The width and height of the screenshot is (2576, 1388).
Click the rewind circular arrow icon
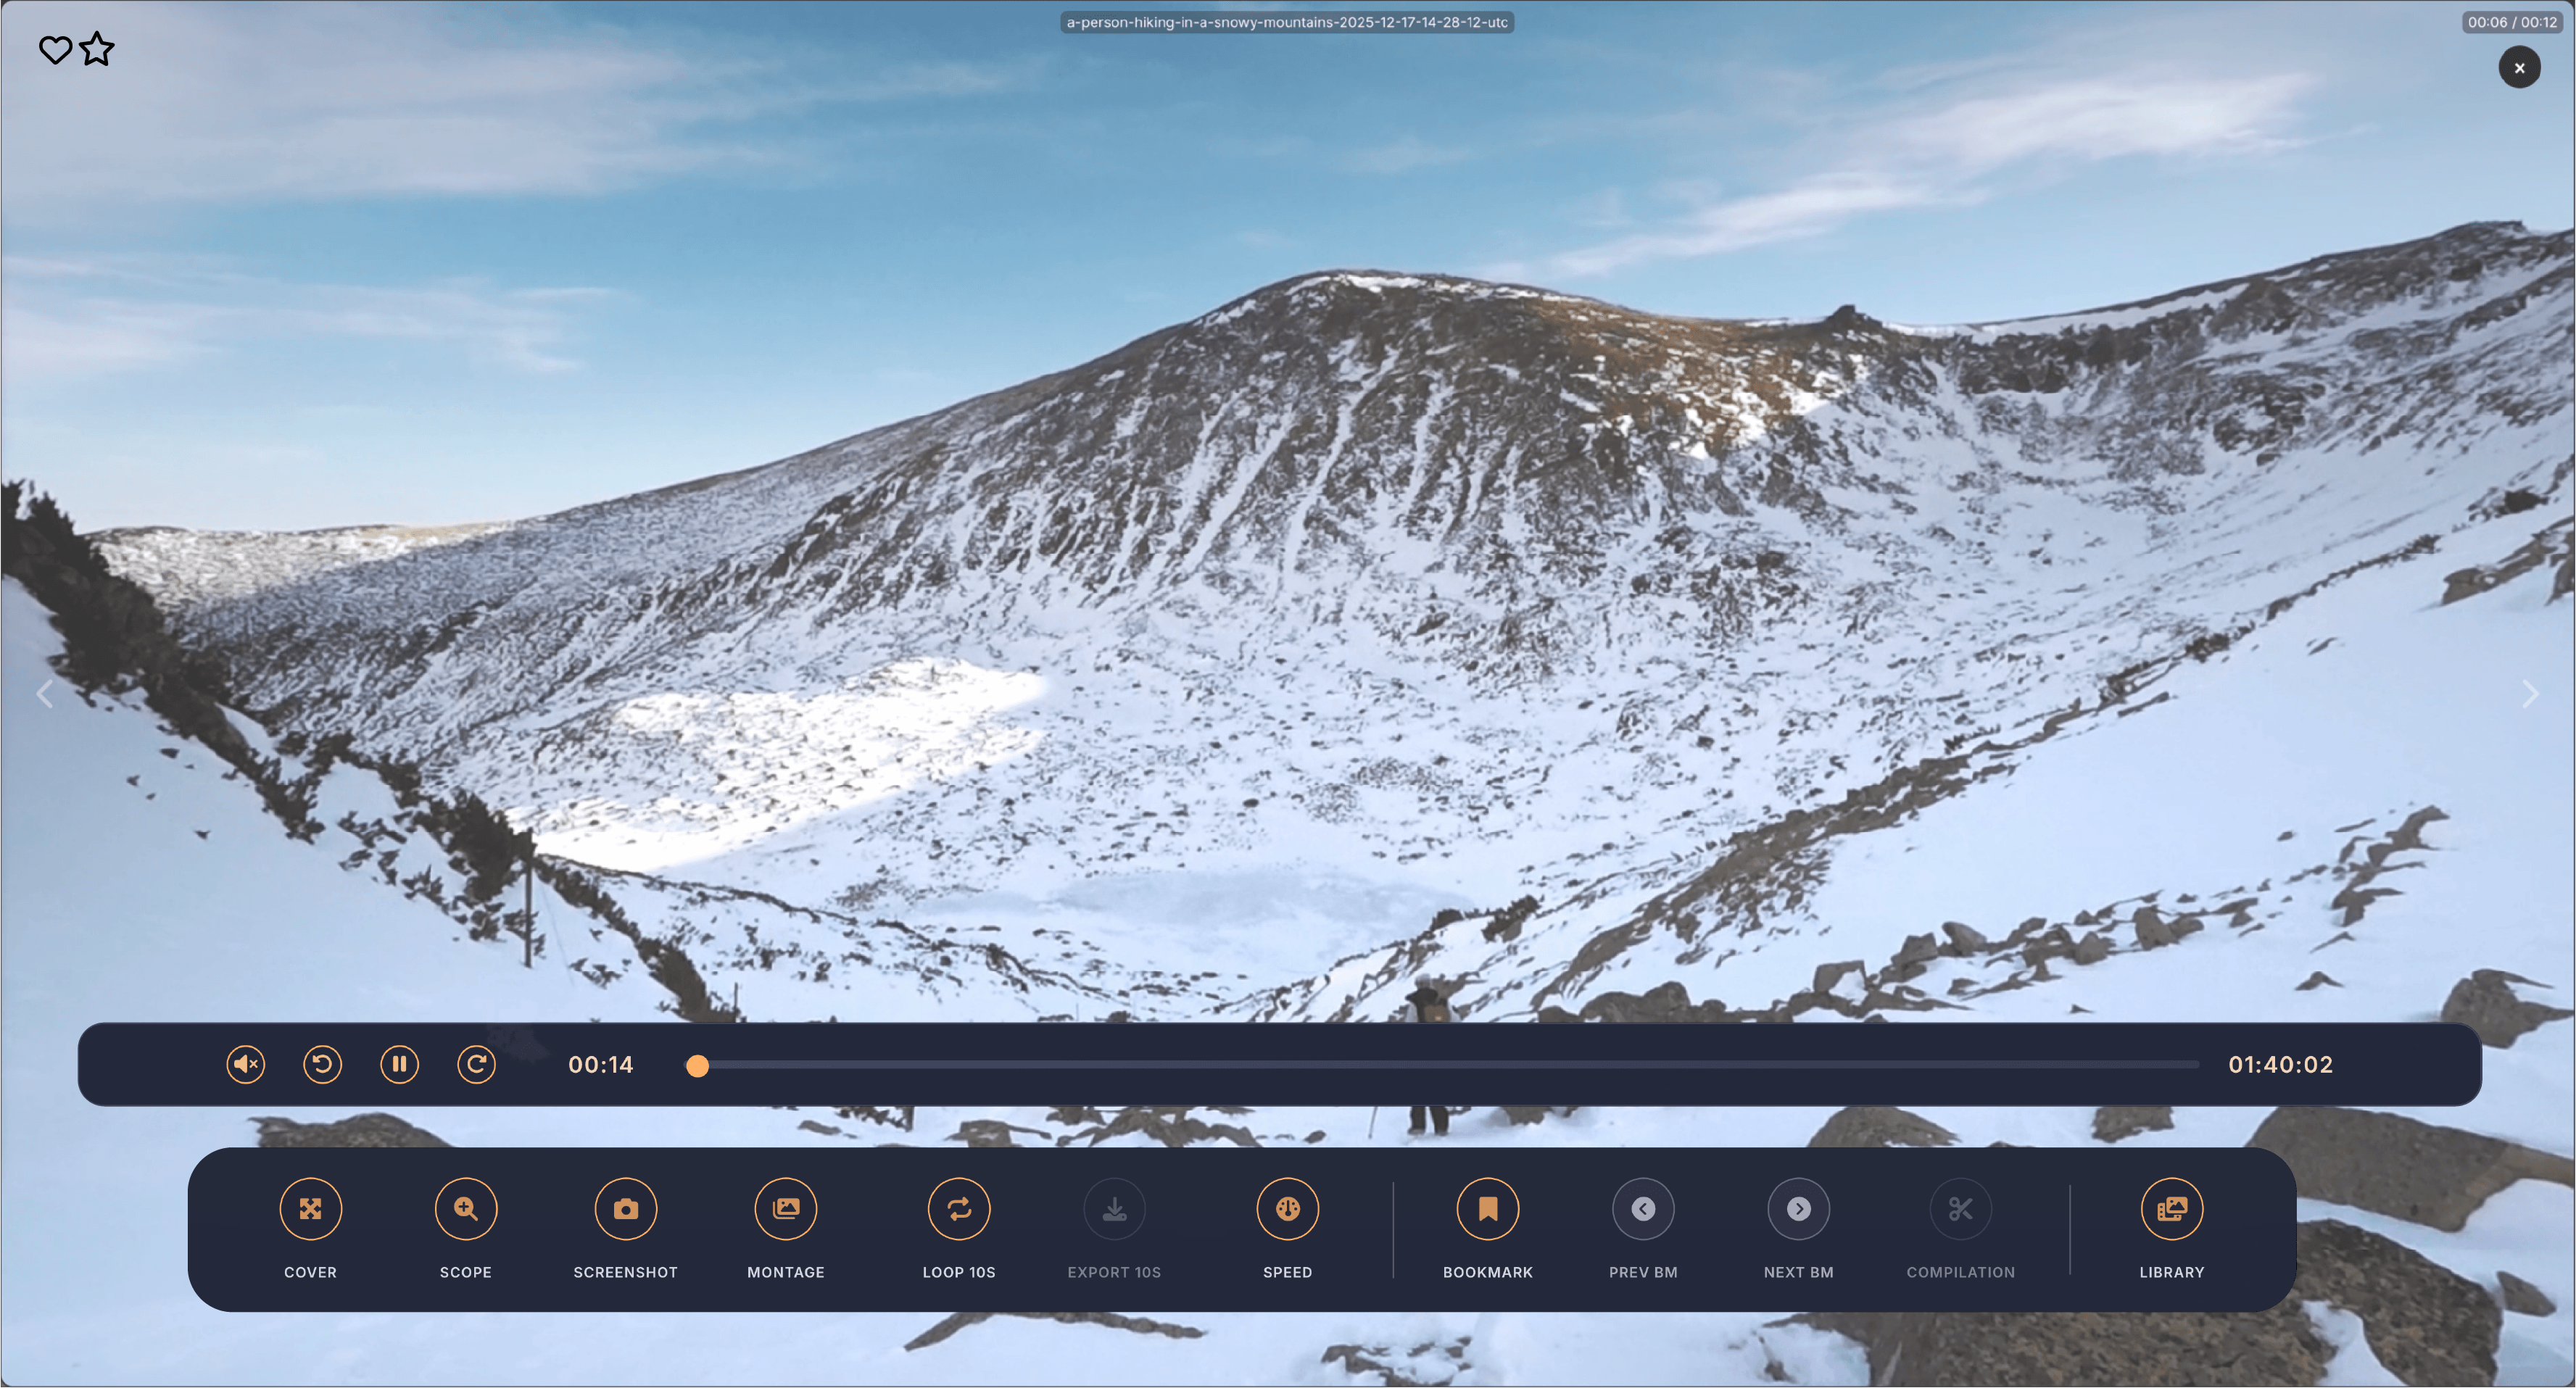click(x=322, y=1064)
